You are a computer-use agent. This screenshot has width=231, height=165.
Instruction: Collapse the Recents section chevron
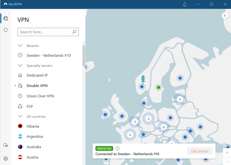[20, 46]
